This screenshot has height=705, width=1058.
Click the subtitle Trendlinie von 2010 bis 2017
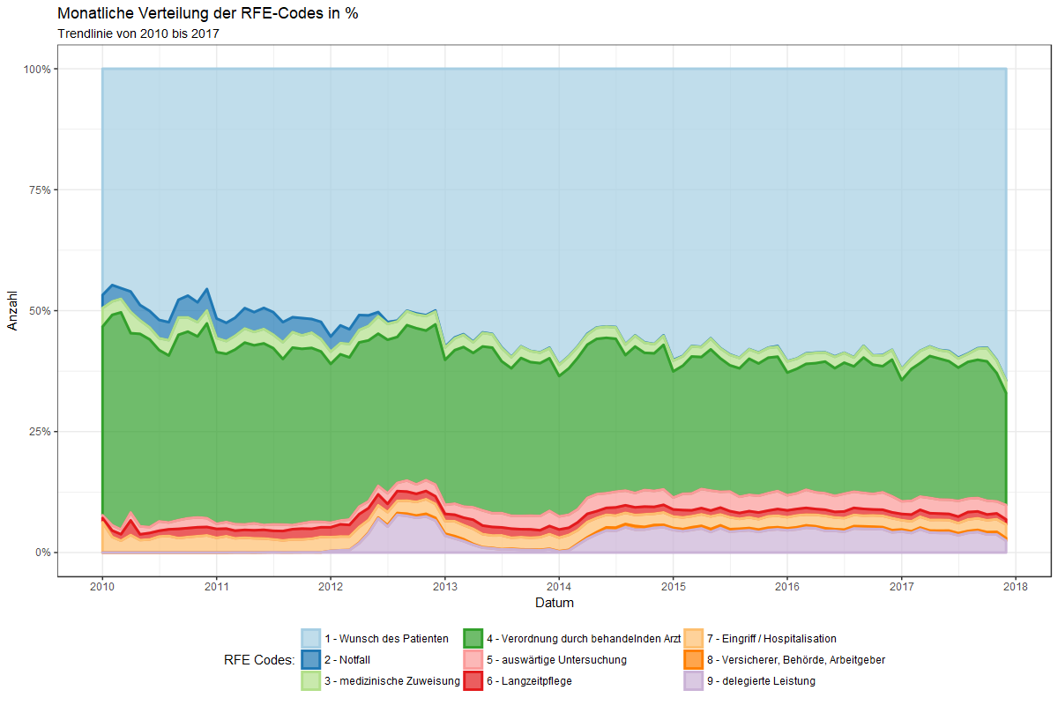[138, 34]
